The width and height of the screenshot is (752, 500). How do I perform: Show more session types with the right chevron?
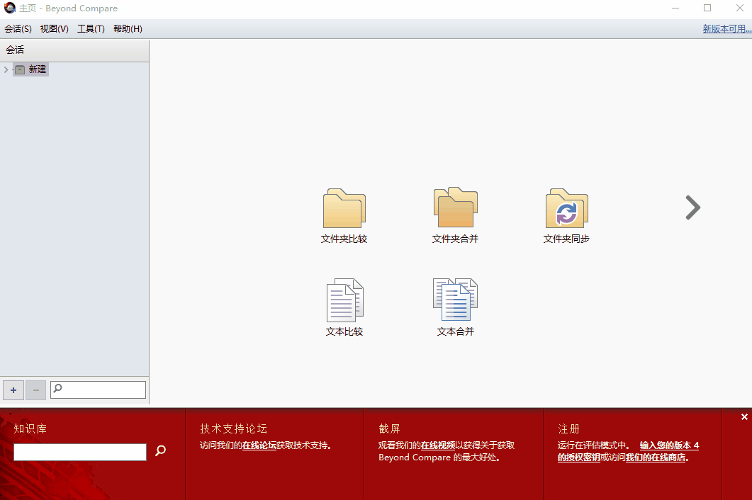point(692,208)
